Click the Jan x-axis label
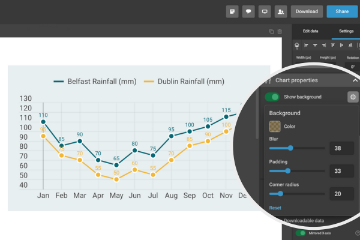 pos(43,196)
